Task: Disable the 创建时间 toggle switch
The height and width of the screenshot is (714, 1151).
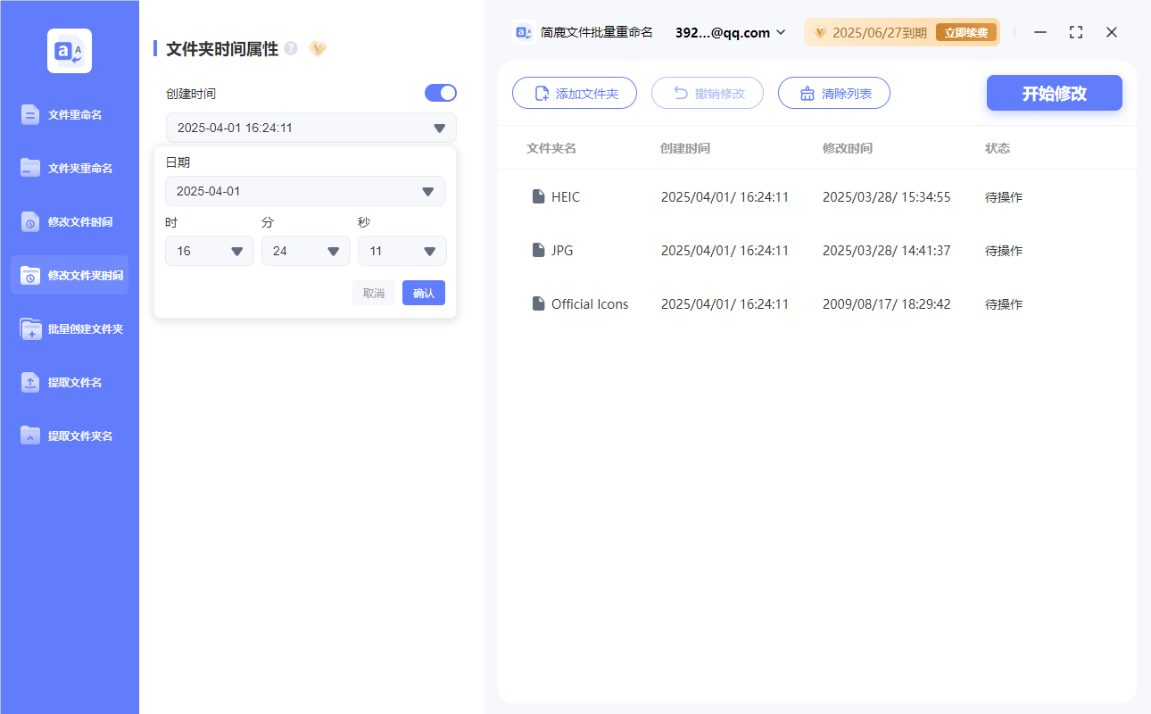Action: [440, 92]
